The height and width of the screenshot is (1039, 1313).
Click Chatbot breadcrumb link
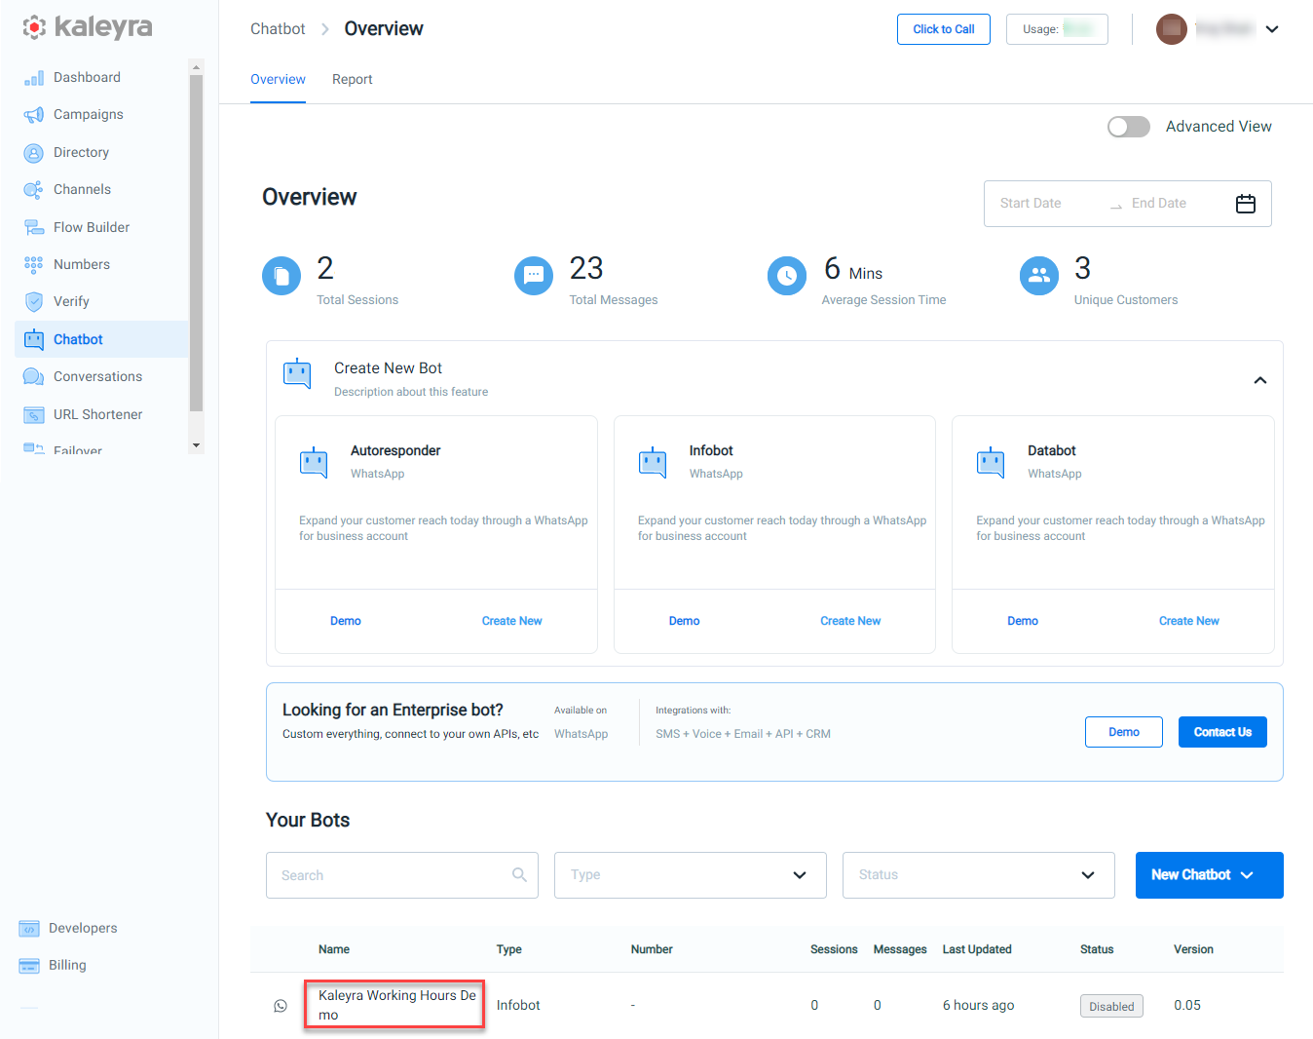pyautogui.click(x=278, y=29)
